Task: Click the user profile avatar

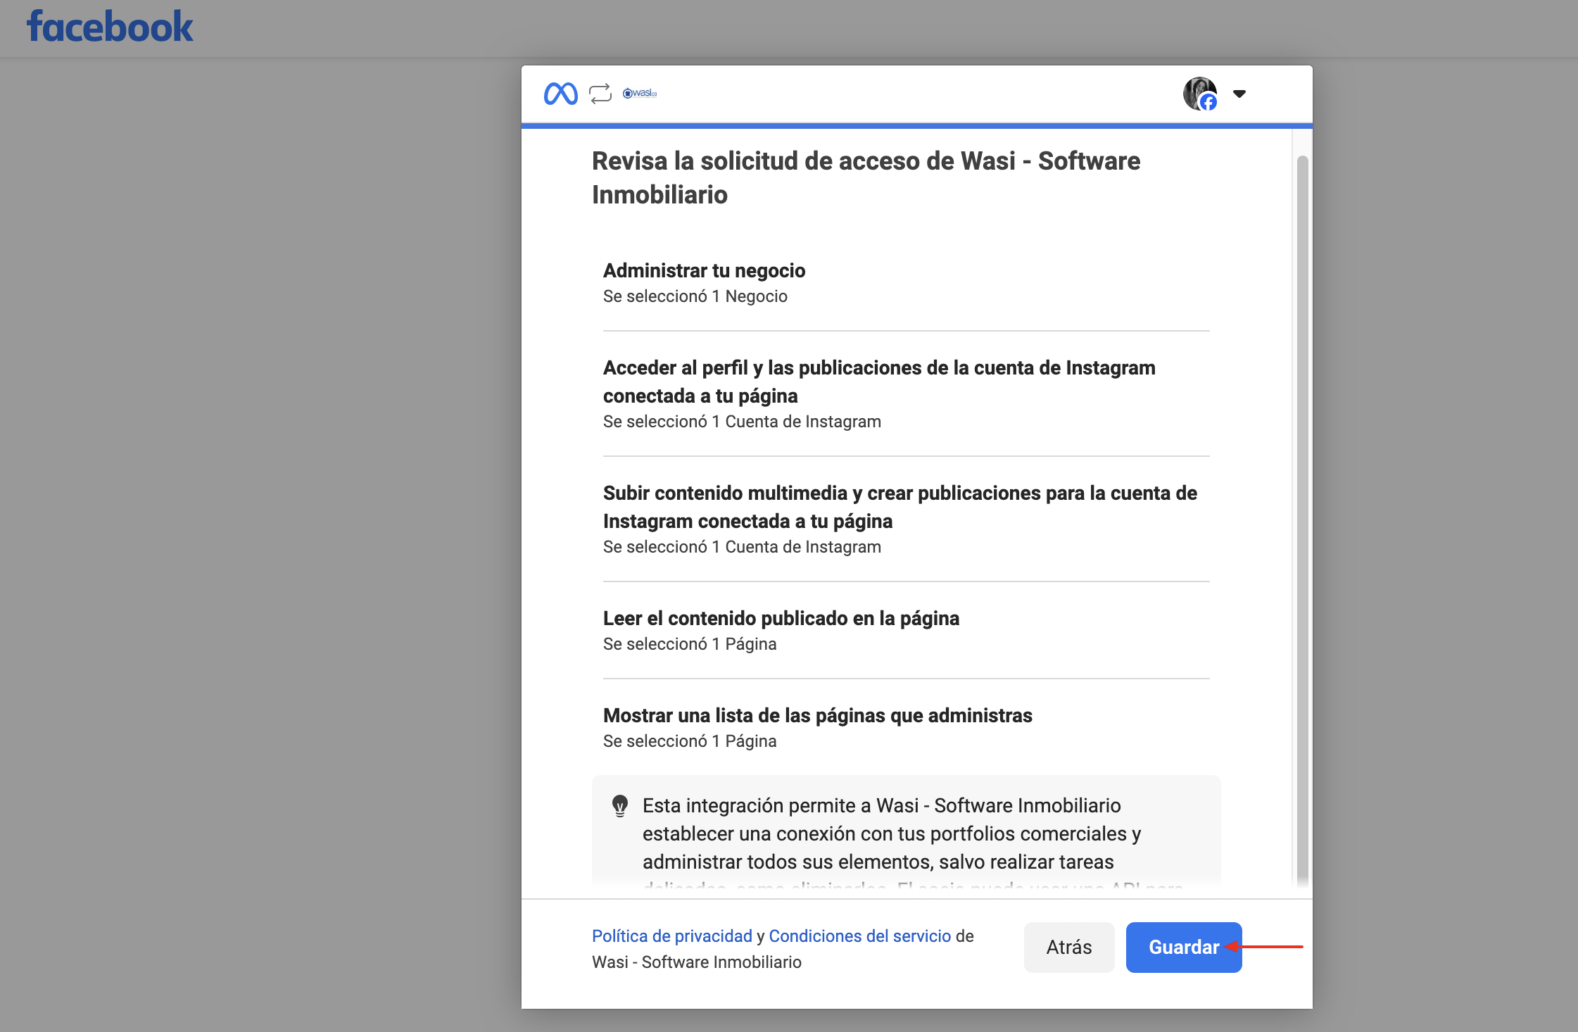Action: click(1199, 94)
